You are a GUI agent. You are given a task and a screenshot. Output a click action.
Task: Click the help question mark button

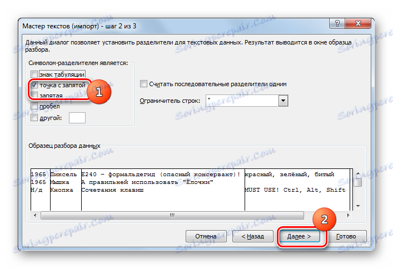337,23
